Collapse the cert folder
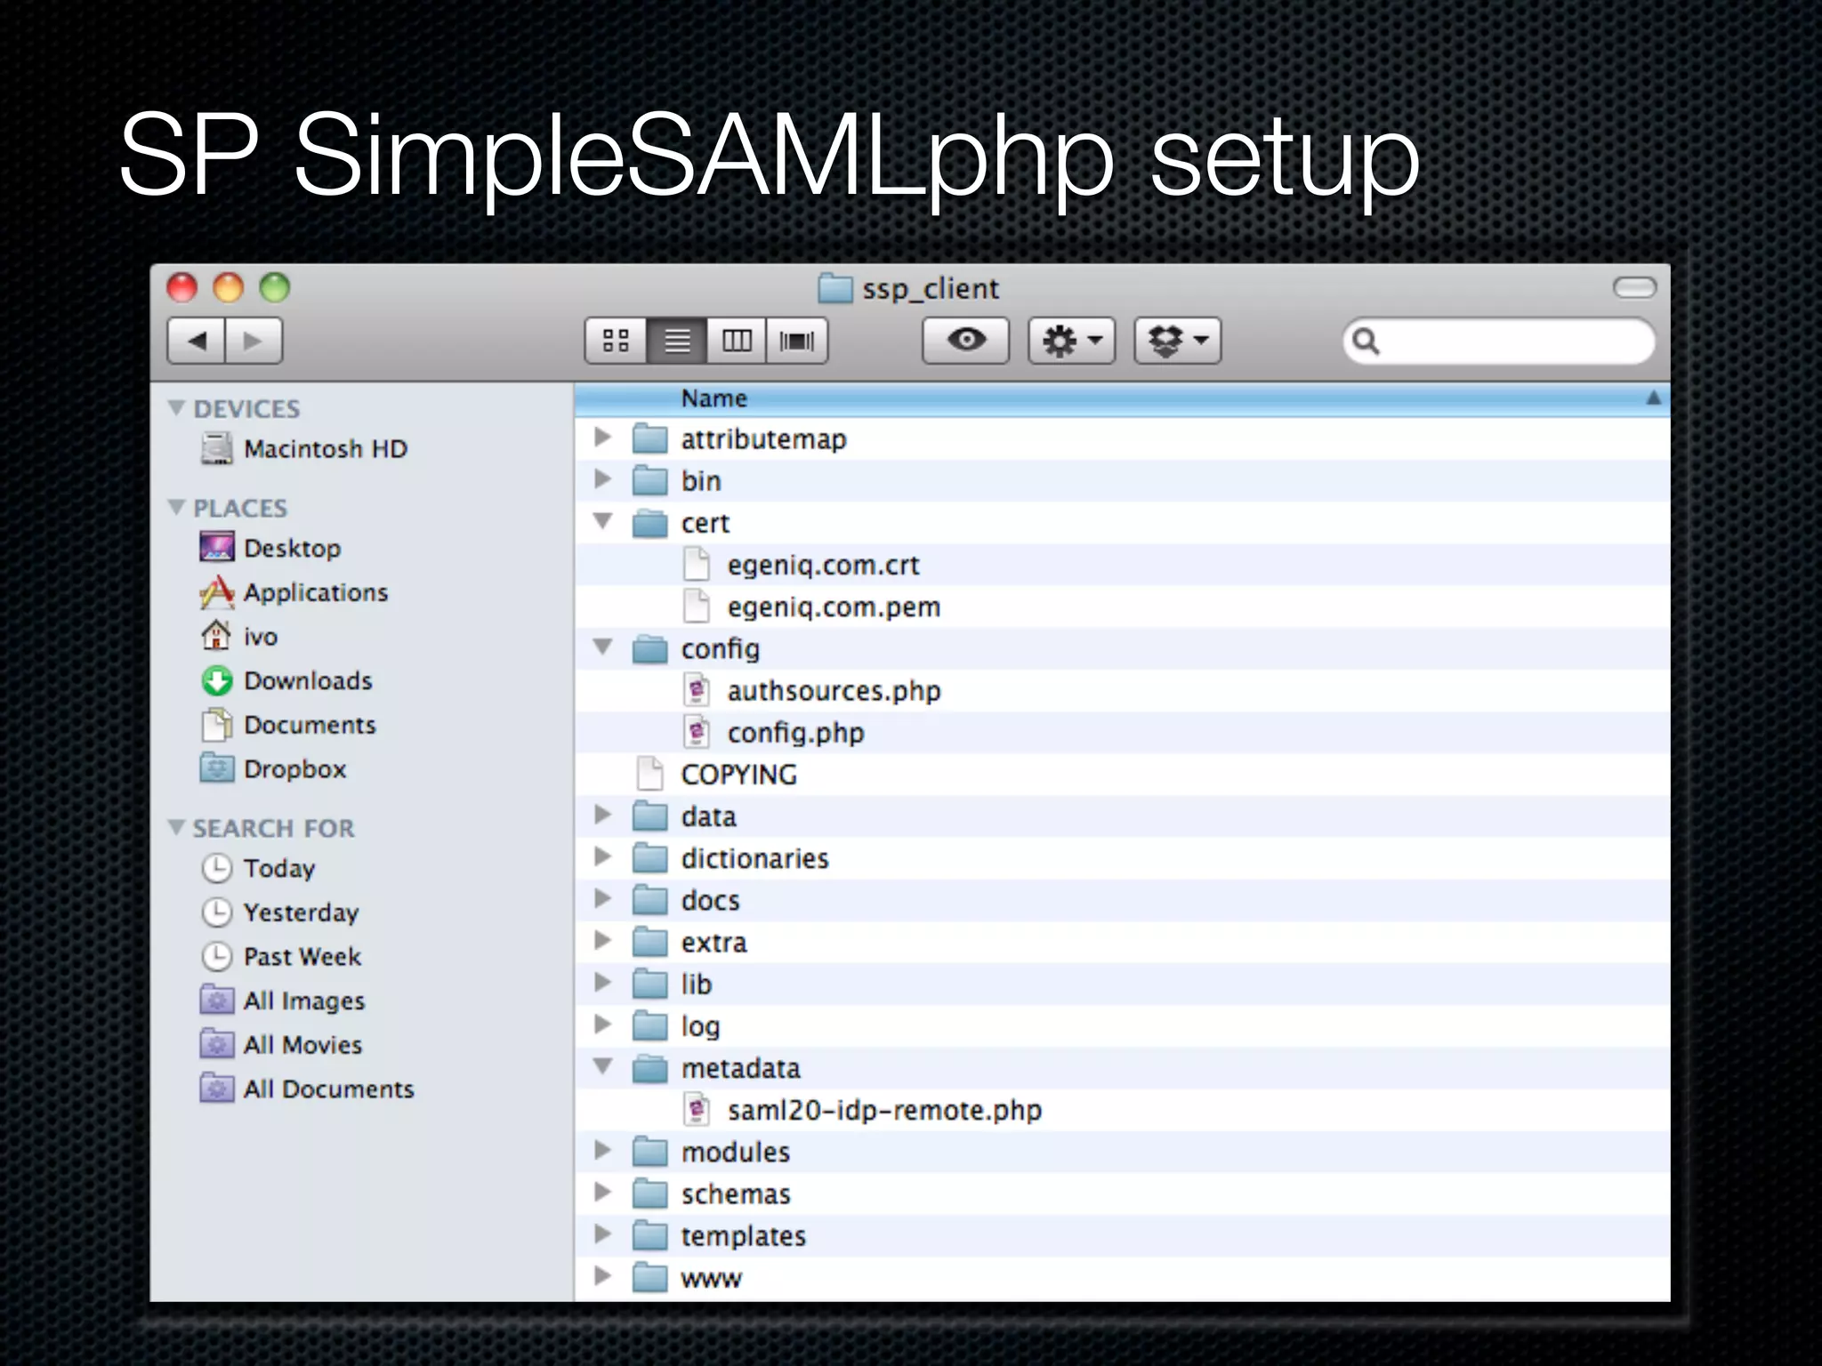This screenshot has height=1366, width=1822. point(603,522)
